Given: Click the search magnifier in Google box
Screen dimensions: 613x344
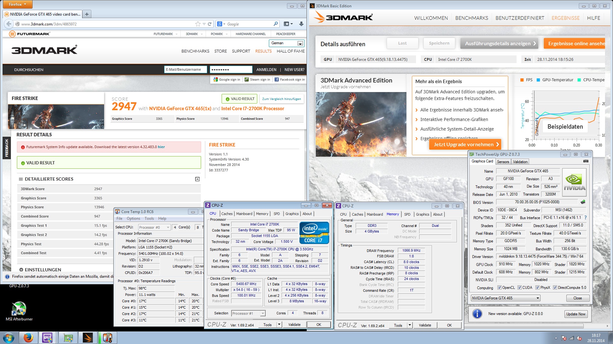Looking at the screenshot, I should coord(276,24).
